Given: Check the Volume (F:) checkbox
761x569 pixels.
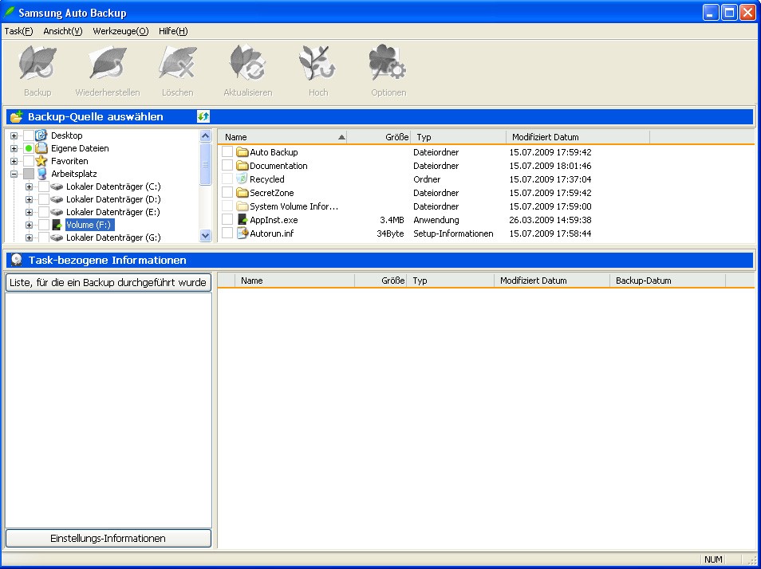Looking at the screenshot, I should click(x=44, y=225).
